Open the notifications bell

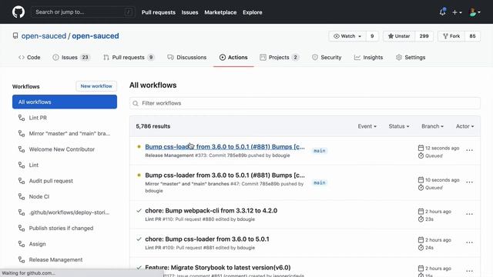point(442,12)
